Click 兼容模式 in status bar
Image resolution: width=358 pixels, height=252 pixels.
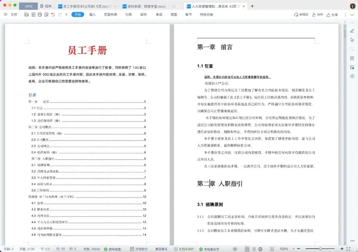[x=161, y=249]
